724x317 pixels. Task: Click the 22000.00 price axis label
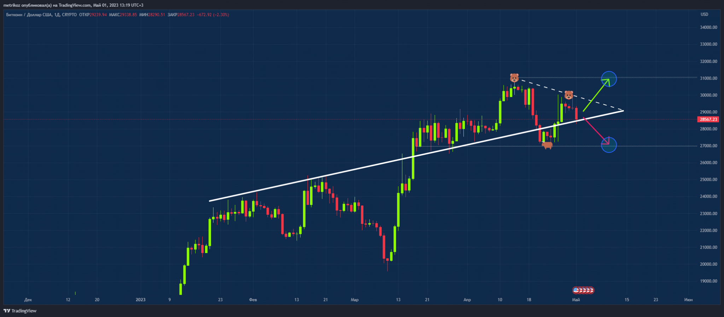[708, 230]
